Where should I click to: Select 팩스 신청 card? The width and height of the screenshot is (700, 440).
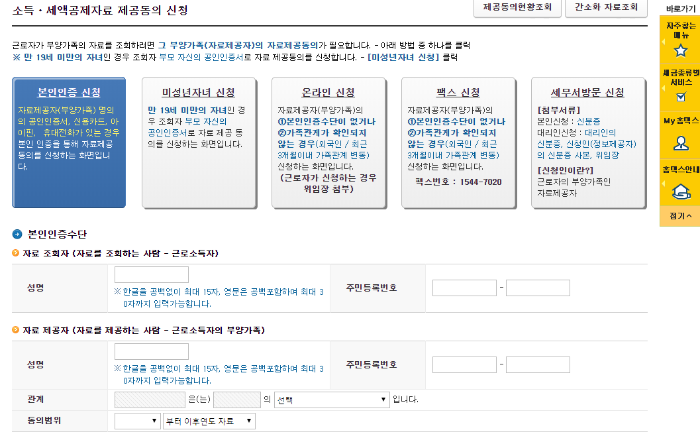click(458, 142)
